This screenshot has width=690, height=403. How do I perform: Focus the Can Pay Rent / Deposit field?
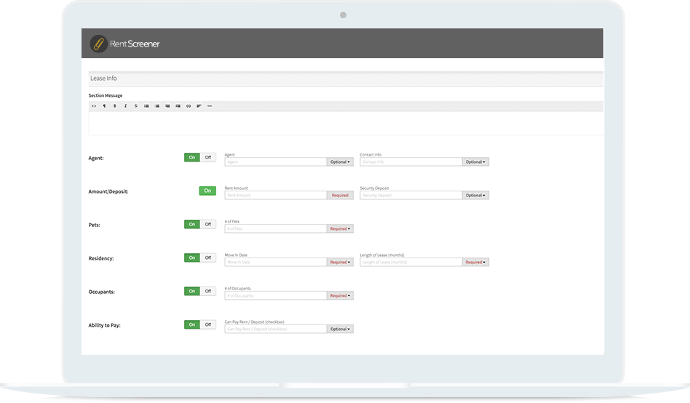(x=276, y=329)
